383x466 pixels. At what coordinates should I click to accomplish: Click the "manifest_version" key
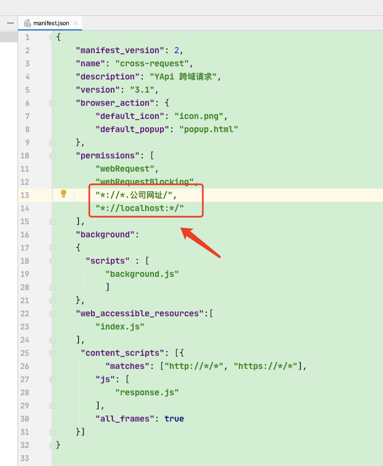click(x=120, y=50)
